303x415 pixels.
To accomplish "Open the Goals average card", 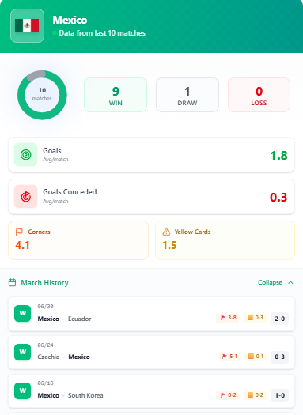I will (152, 155).
